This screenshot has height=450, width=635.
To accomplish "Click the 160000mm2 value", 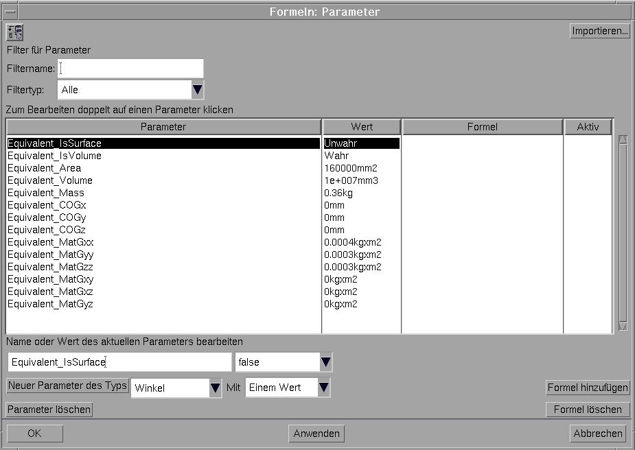I will (350, 168).
